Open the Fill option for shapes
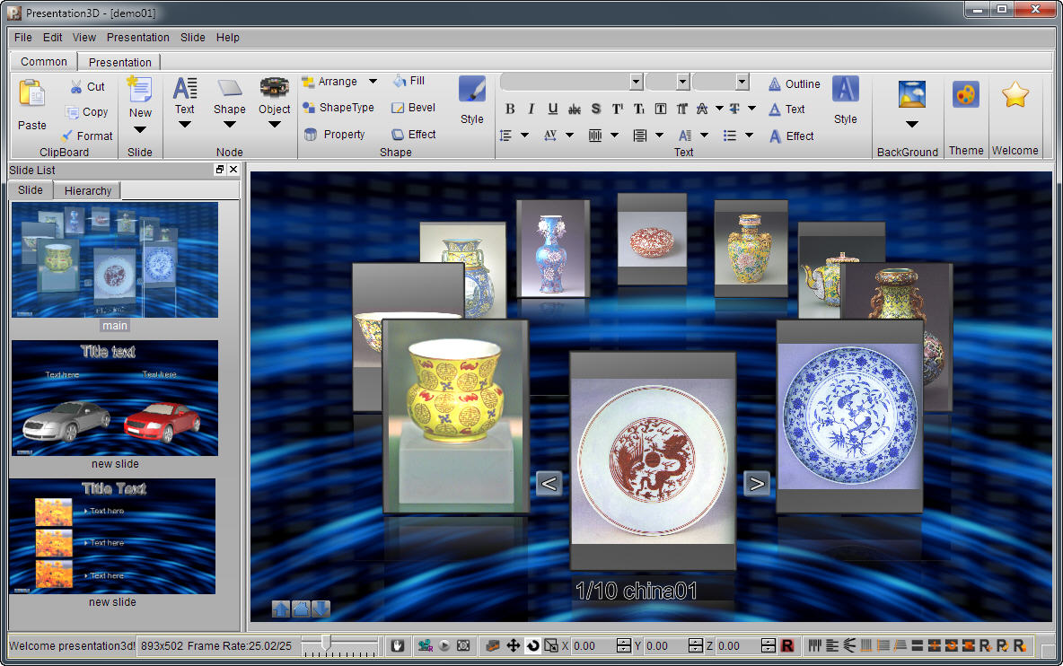 pos(409,81)
